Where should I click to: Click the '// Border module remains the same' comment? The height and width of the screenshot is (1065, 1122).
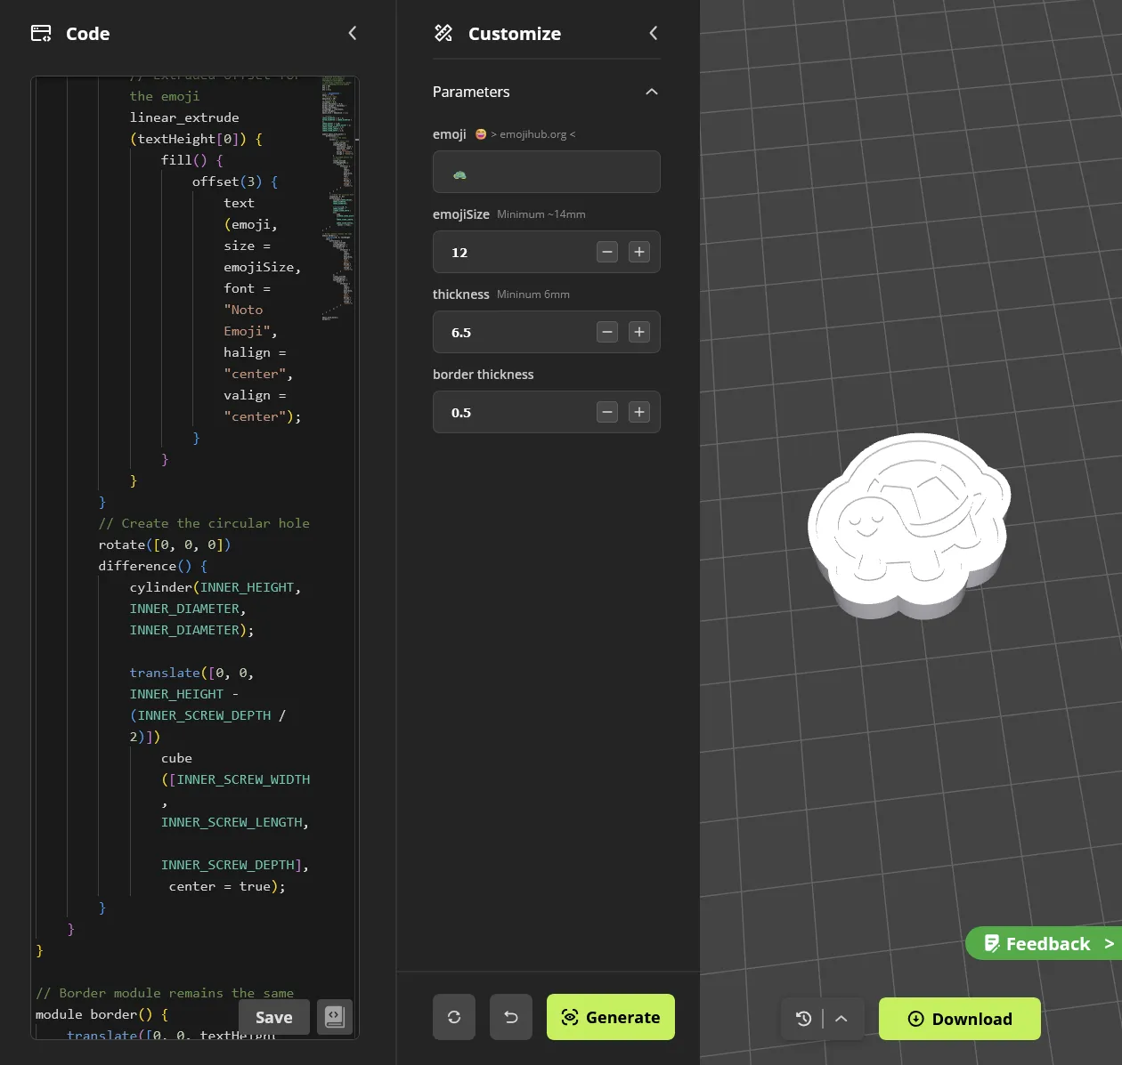click(165, 993)
